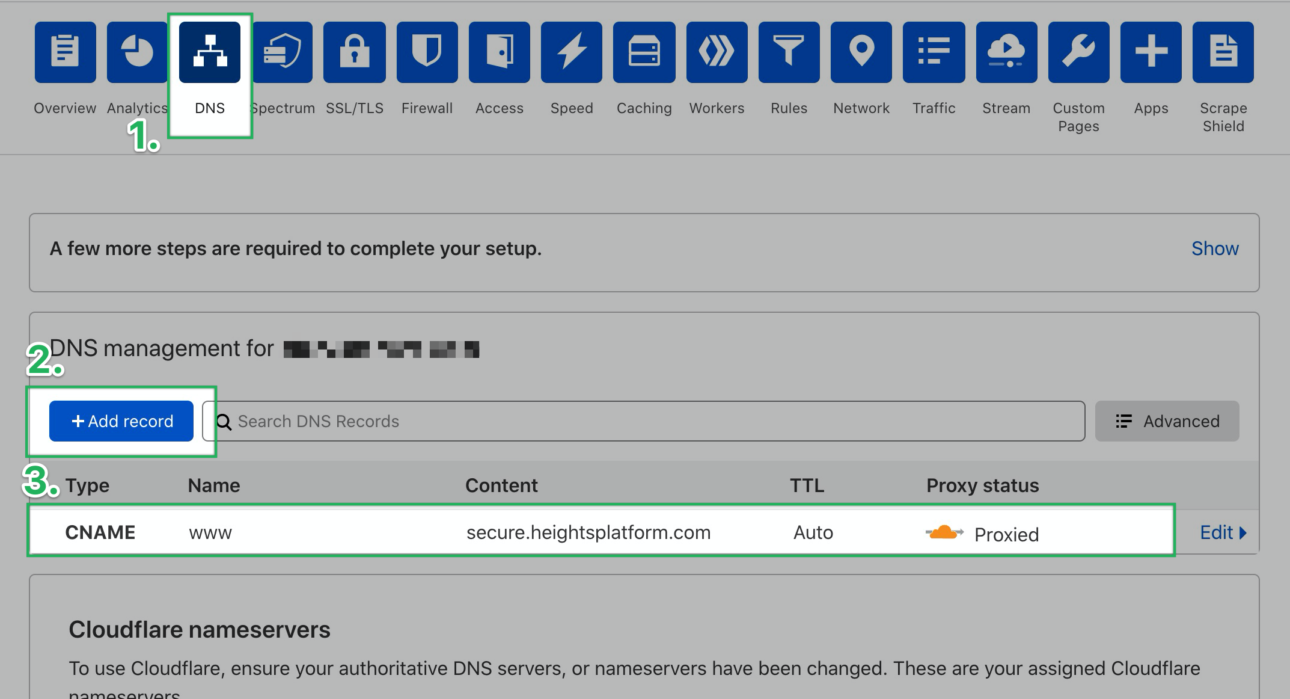Open the Apps plus icon
The height and width of the screenshot is (699, 1290).
[x=1151, y=52]
